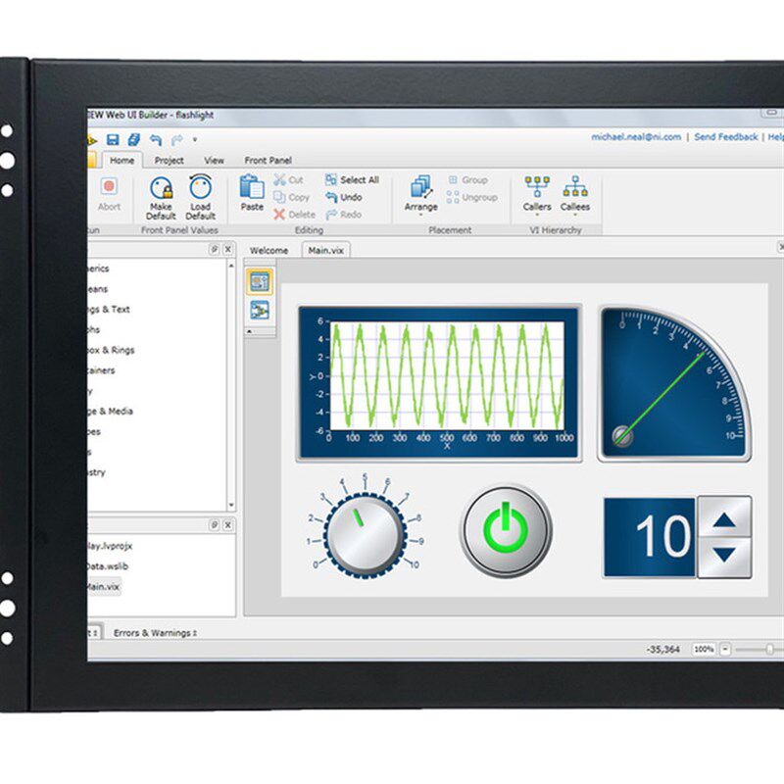Switch to the Welcome document tab
Screen dimensions: 784x784
(x=269, y=251)
